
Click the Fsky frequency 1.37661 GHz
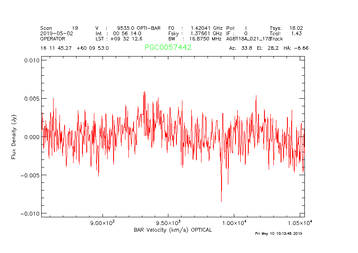point(206,33)
